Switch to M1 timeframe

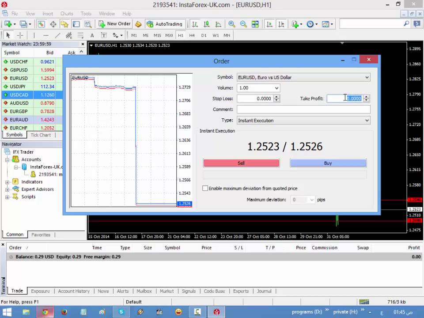coord(134,35)
